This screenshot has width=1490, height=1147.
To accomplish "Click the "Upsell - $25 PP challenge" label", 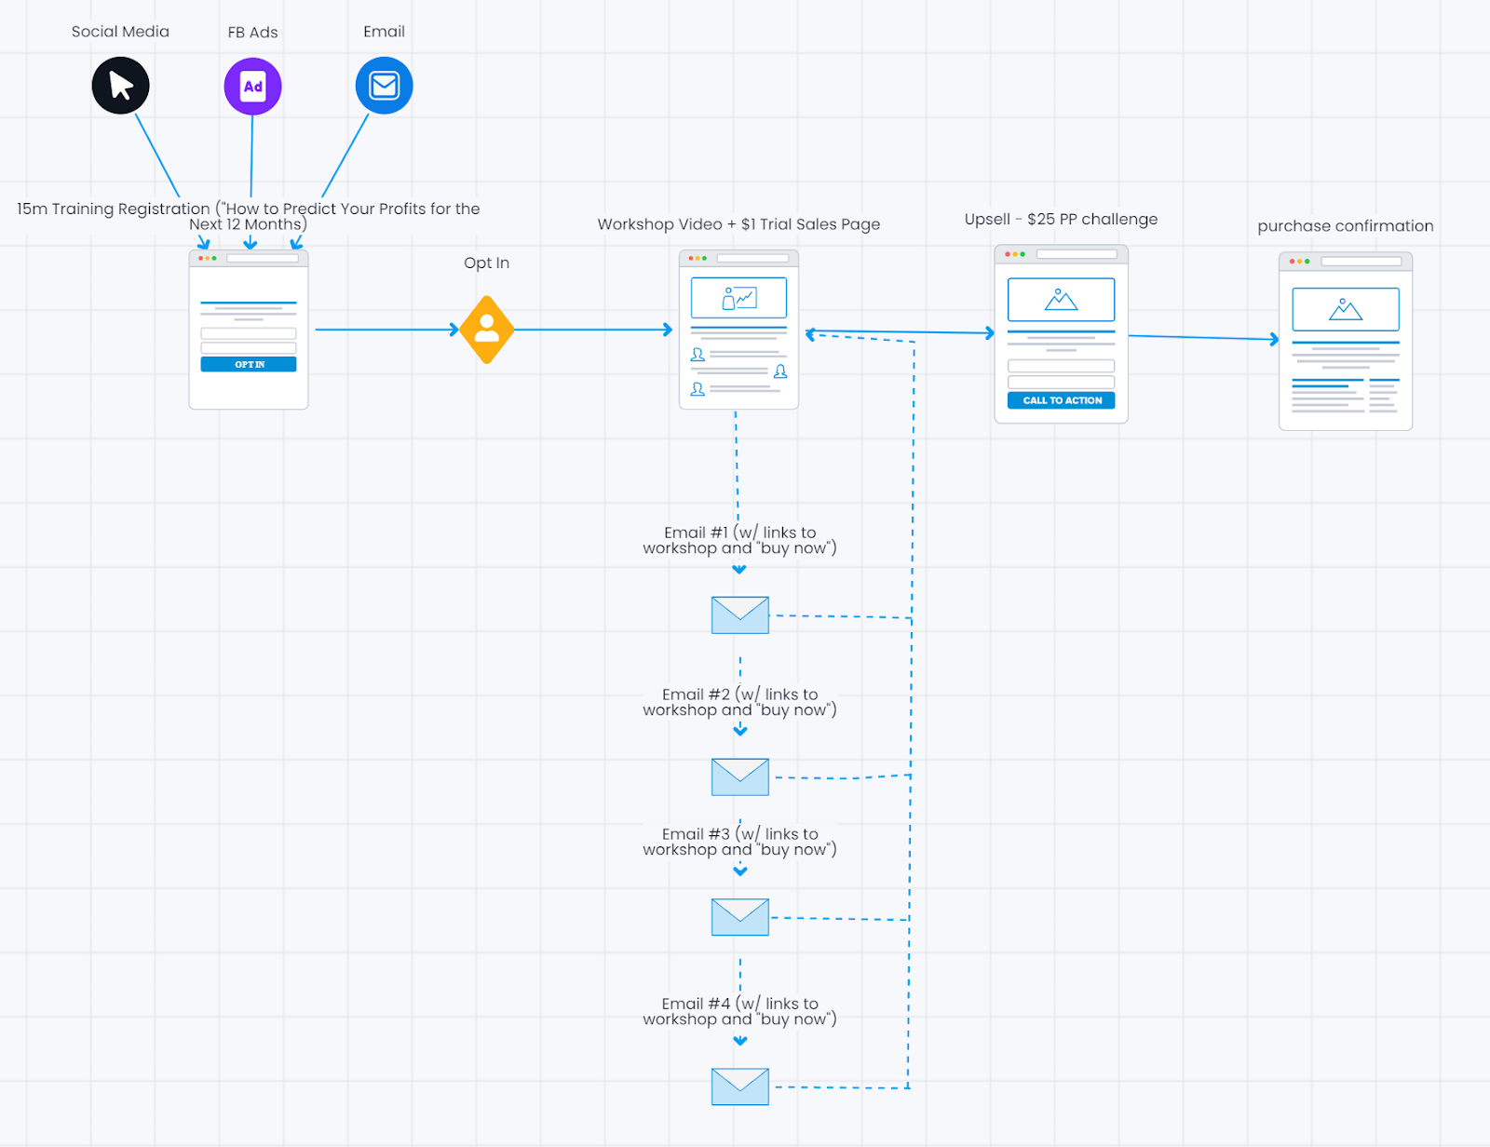I will [1062, 220].
